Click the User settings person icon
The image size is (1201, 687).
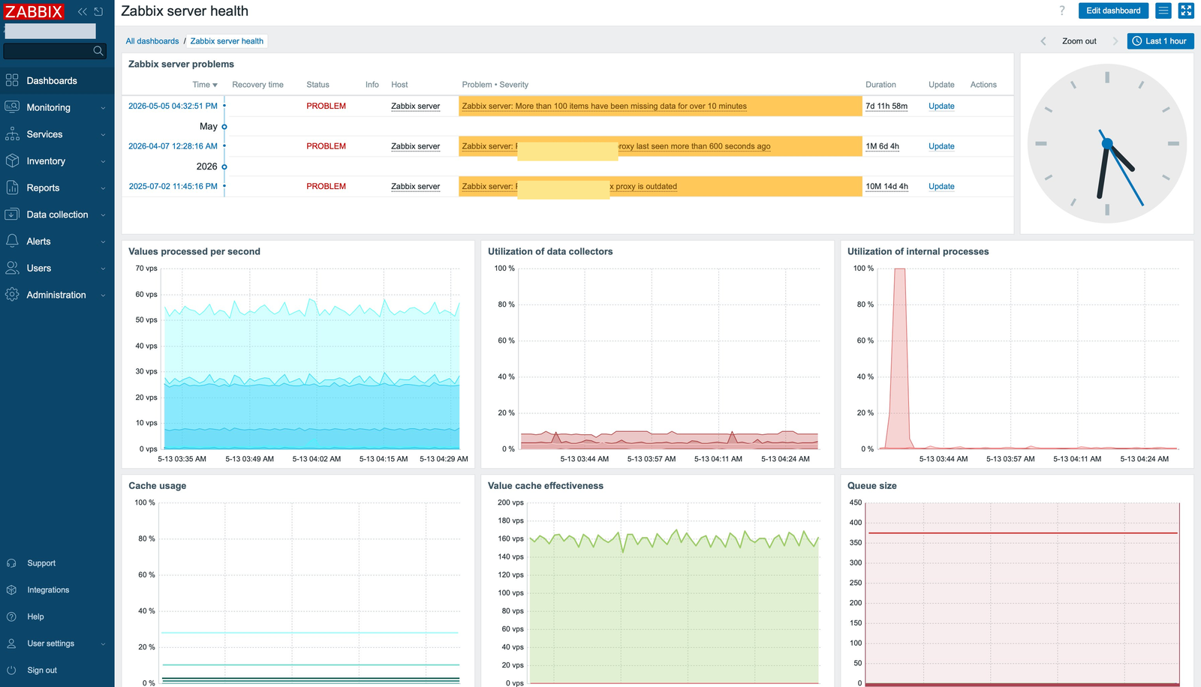pyautogui.click(x=11, y=643)
